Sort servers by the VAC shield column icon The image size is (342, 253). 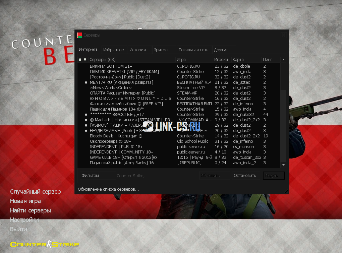point(85,59)
